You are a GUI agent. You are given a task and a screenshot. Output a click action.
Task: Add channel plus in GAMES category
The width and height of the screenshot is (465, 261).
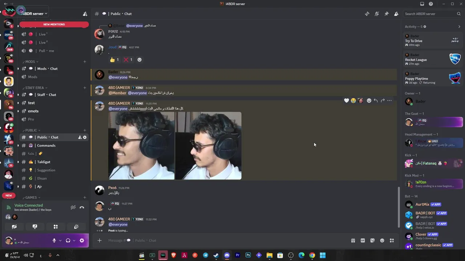click(x=85, y=198)
